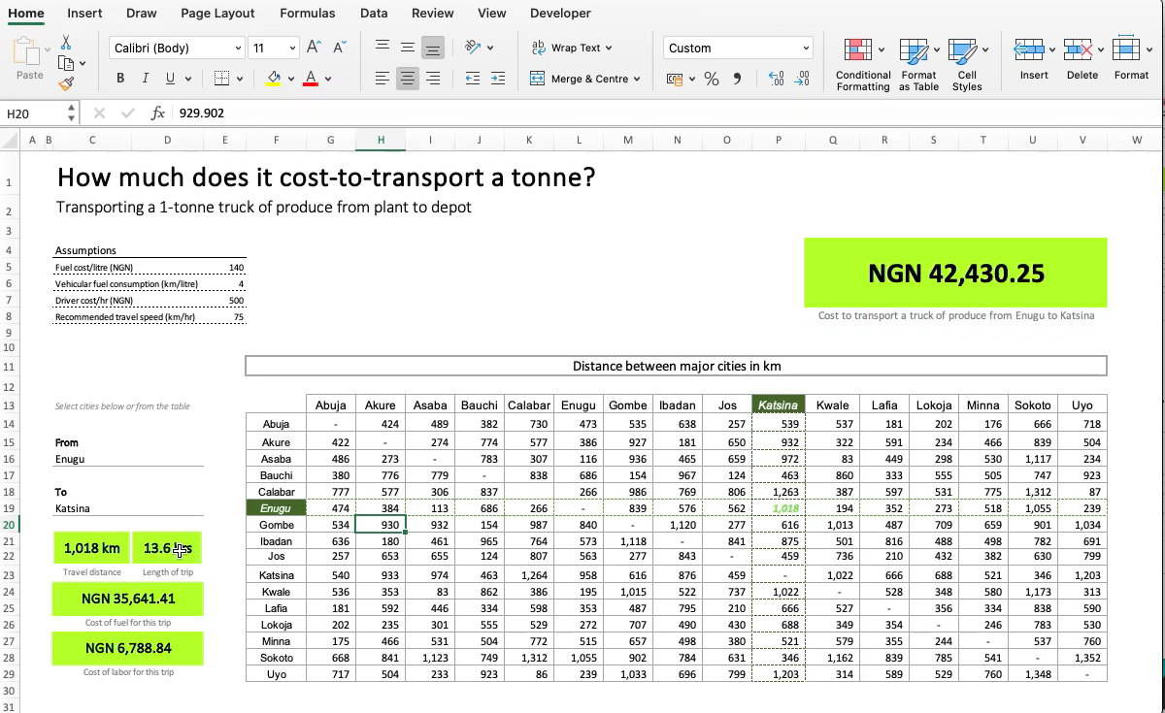The height and width of the screenshot is (713, 1165).
Task: Click the Name Box showing H20
Action: (34, 113)
